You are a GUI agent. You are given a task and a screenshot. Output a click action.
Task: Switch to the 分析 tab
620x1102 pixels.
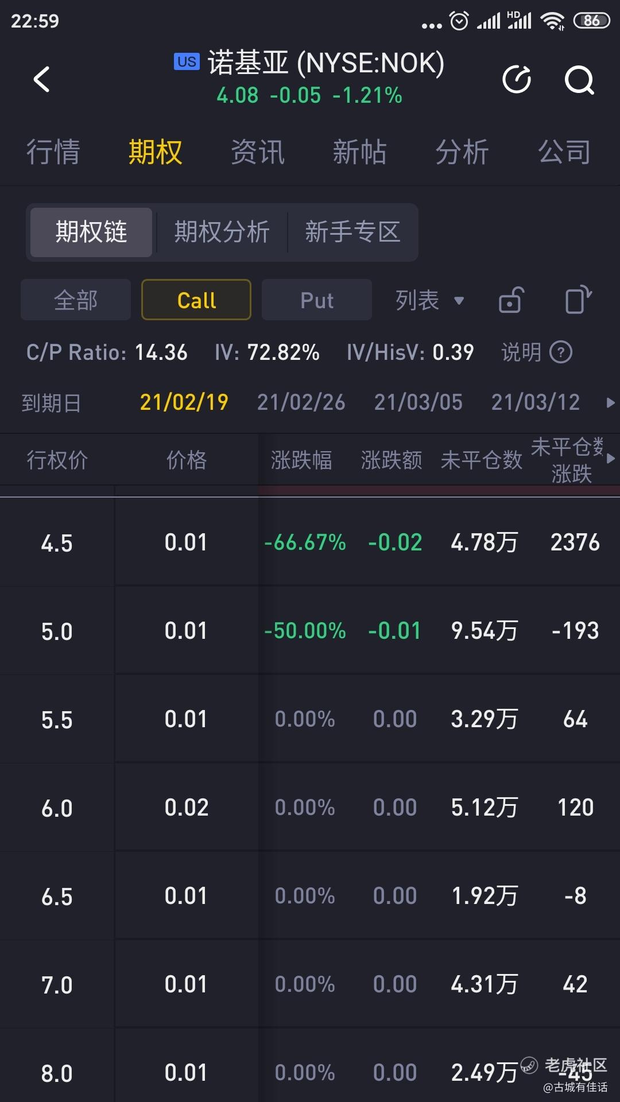(462, 152)
